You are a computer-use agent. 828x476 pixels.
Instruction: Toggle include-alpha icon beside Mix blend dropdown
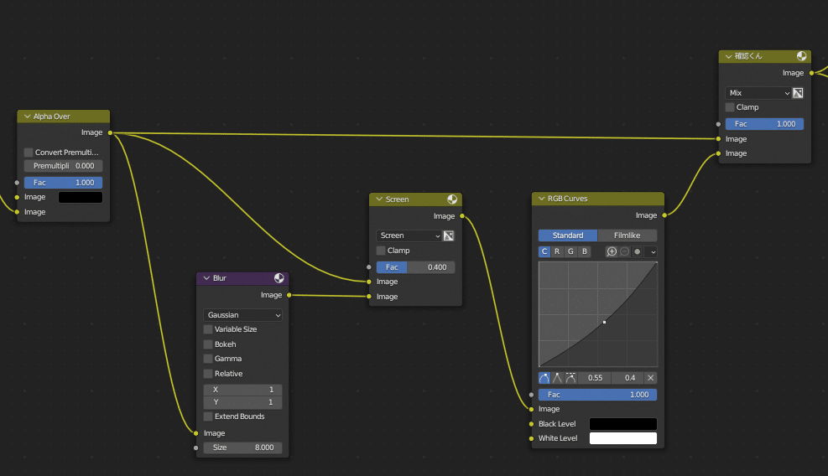(x=798, y=93)
